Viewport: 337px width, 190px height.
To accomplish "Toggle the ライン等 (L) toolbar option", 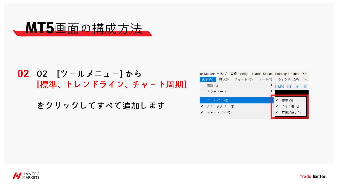I will [x=290, y=106].
